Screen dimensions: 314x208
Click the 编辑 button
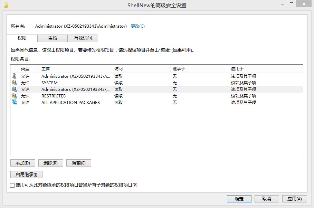[x=79, y=163]
